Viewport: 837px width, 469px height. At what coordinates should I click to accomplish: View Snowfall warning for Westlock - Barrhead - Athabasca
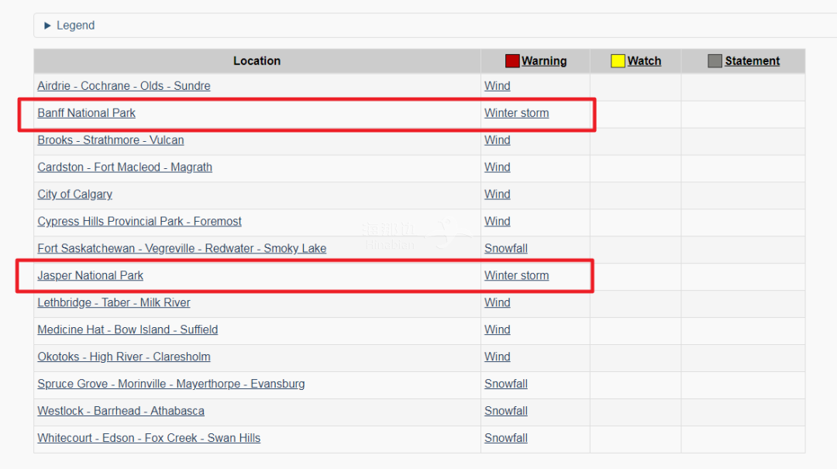tap(506, 412)
